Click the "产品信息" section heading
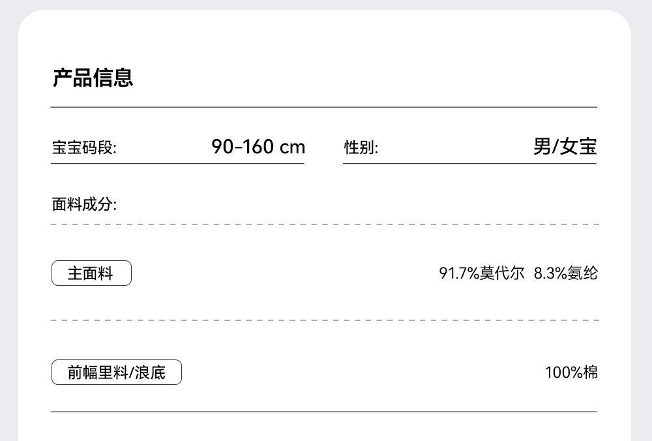 pyautogui.click(x=93, y=78)
